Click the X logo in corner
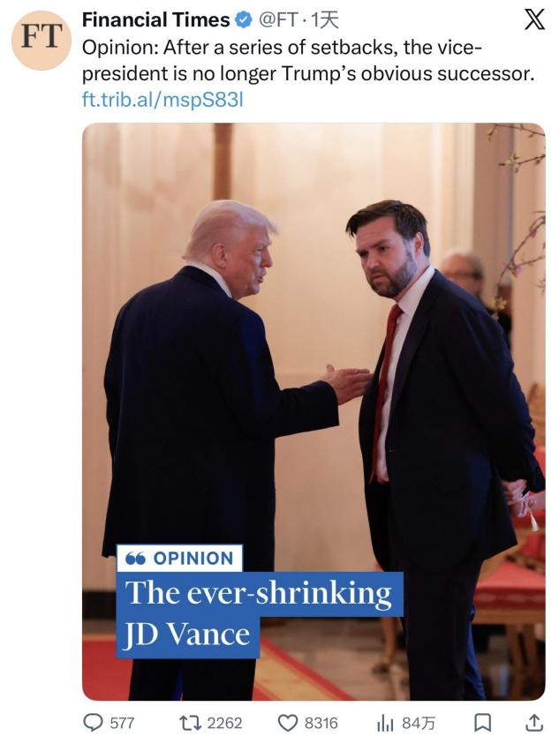 (x=534, y=19)
